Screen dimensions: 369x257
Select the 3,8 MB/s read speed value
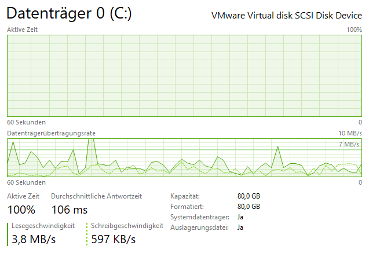34,240
